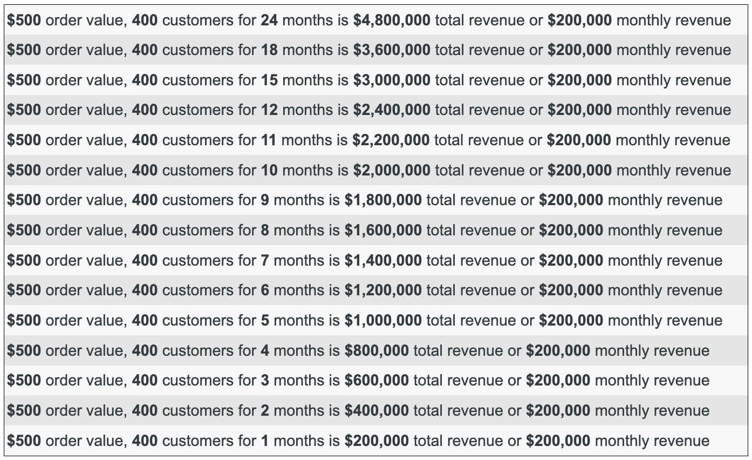Select the row for 1 months
This screenshot has width=752, height=460.
coord(358,441)
